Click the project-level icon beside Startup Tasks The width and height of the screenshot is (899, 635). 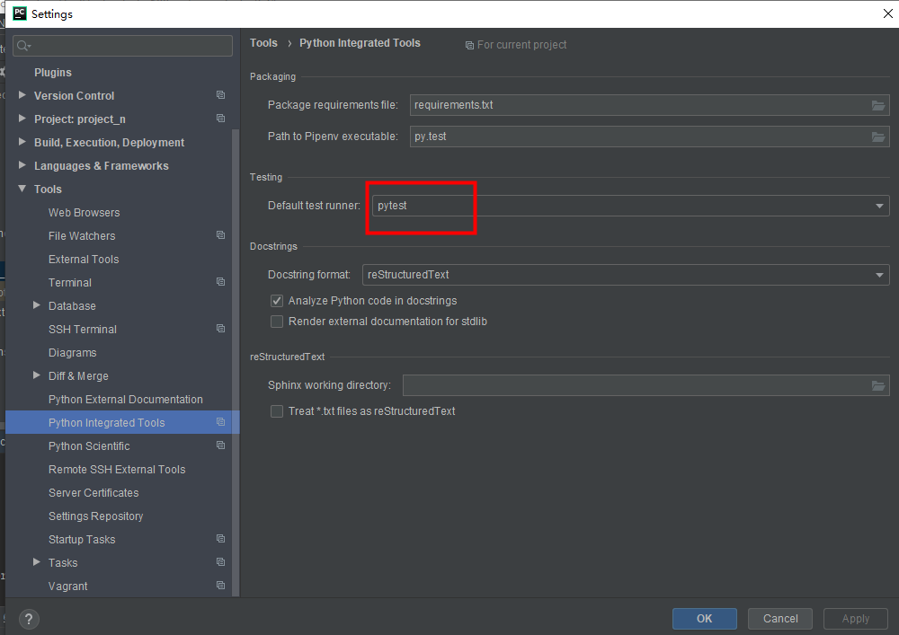click(221, 539)
